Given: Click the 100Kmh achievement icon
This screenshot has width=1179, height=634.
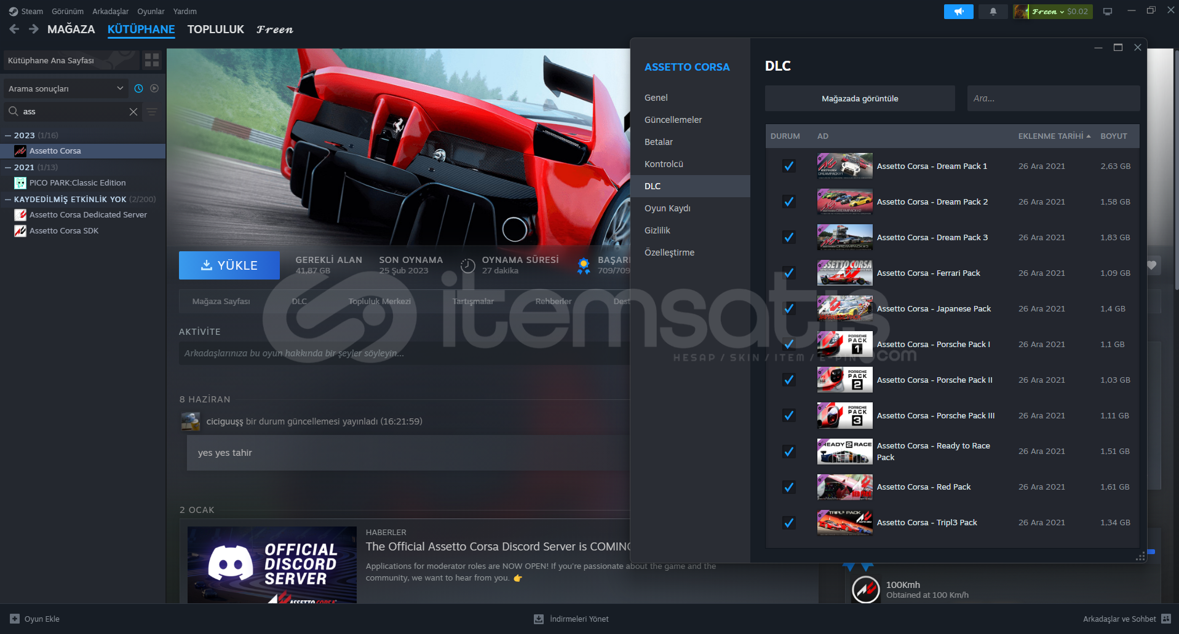Looking at the screenshot, I should (865, 589).
